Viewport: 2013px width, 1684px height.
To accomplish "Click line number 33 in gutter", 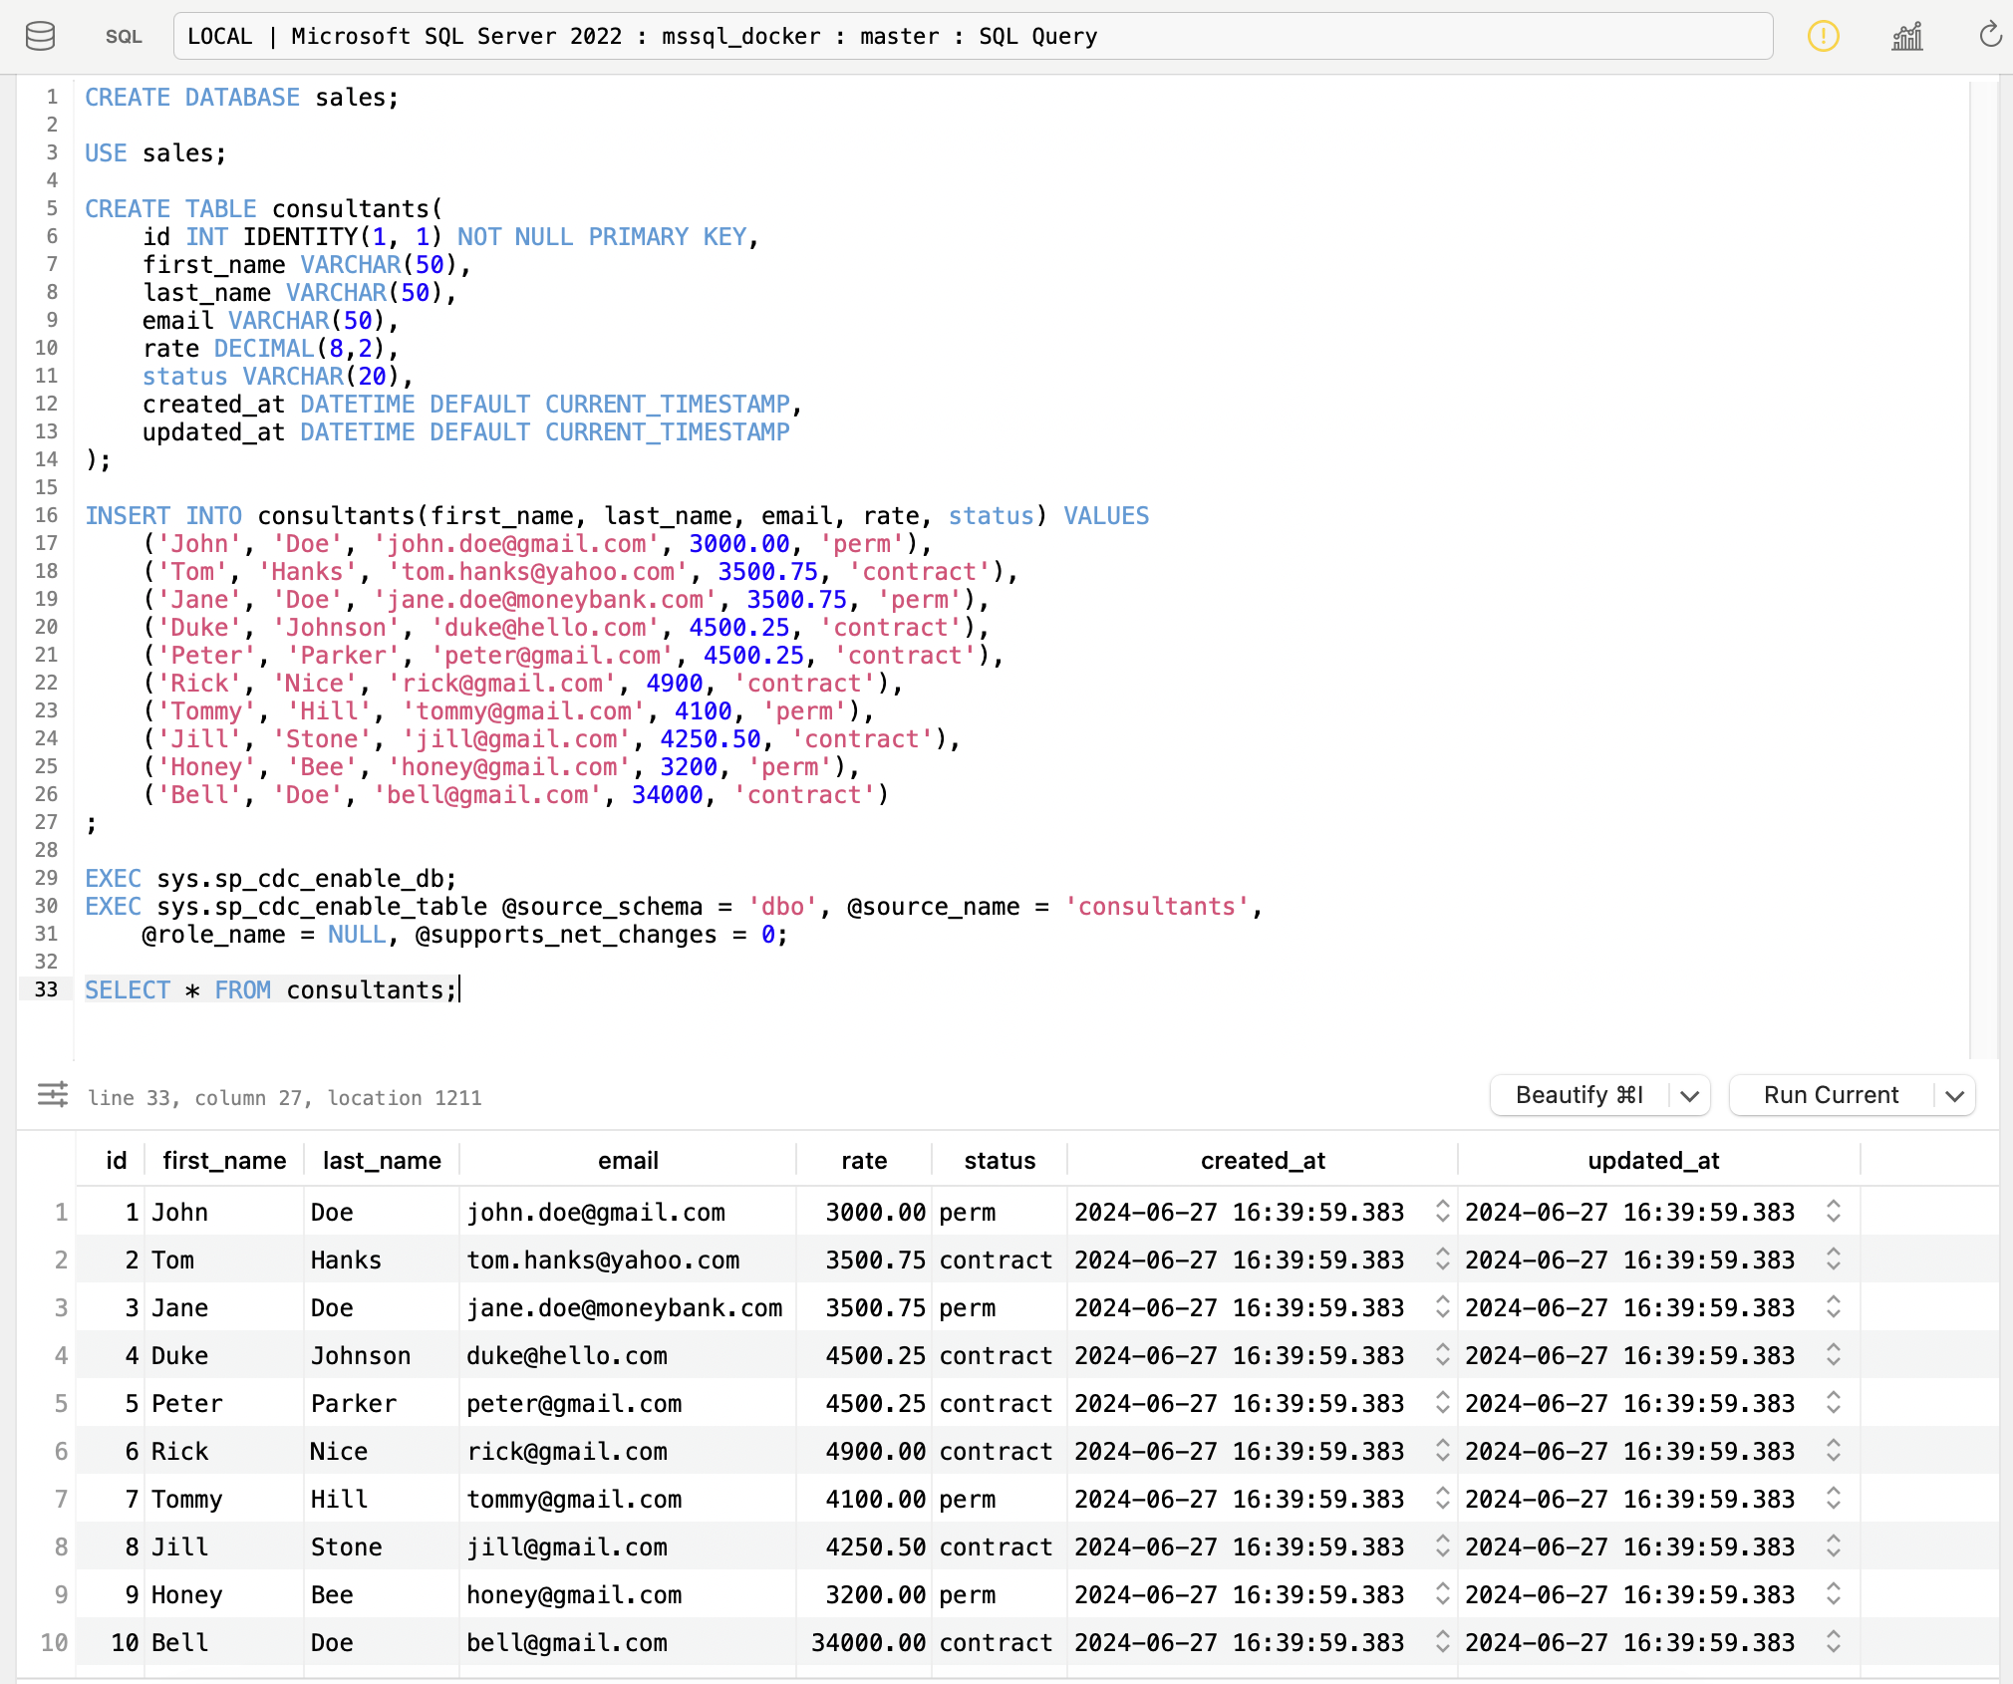I will [x=46, y=989].
